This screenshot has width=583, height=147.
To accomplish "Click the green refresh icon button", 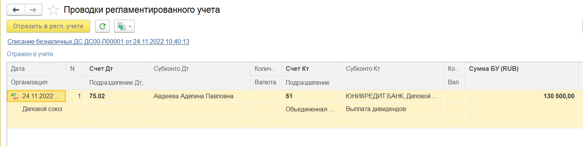I will [102, 26].
